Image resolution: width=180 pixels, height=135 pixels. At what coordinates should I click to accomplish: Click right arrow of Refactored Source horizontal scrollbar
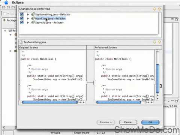pos(151,102)
